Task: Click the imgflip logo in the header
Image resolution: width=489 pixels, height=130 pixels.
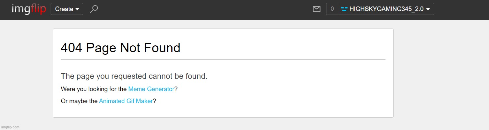Action: click(29, 9)
